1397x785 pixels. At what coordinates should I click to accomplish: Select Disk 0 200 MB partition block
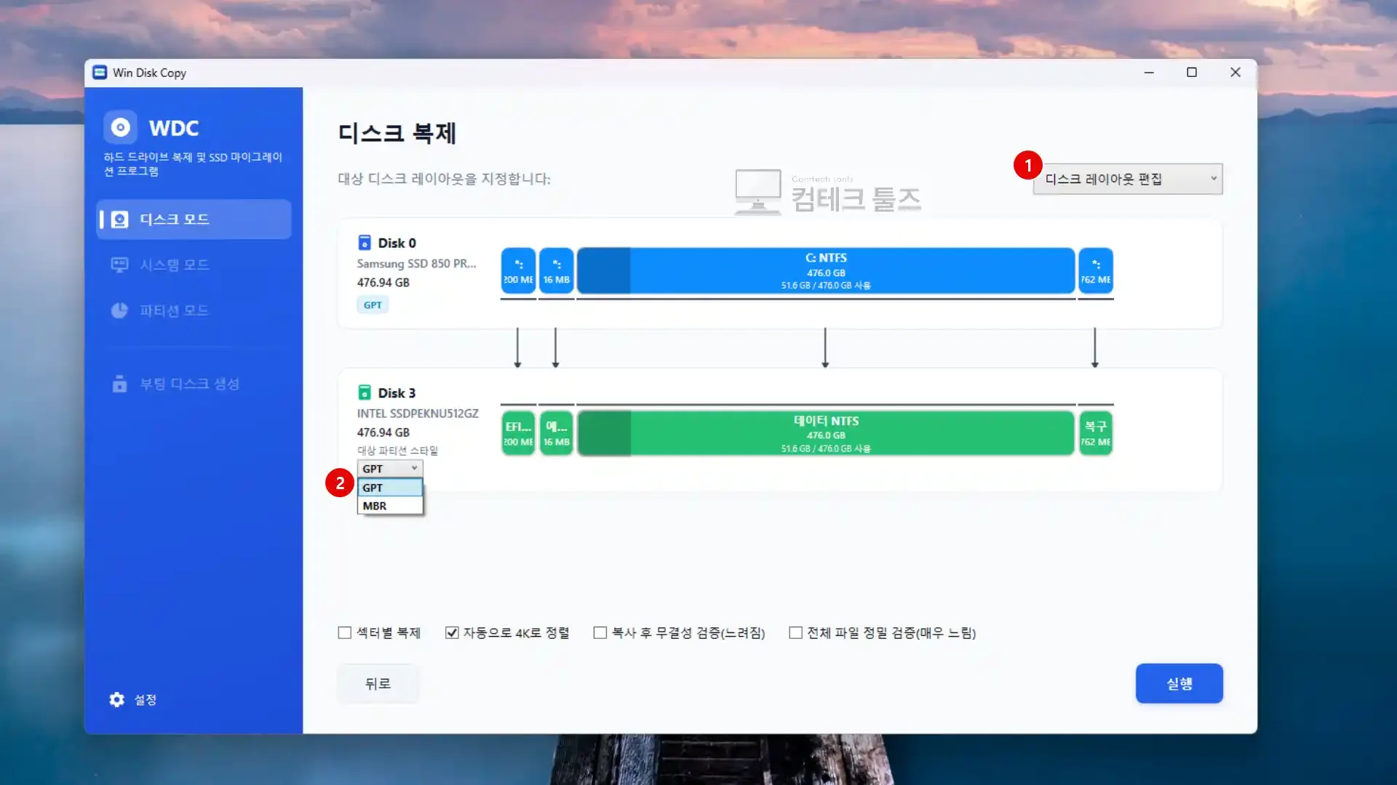[518, 270]
